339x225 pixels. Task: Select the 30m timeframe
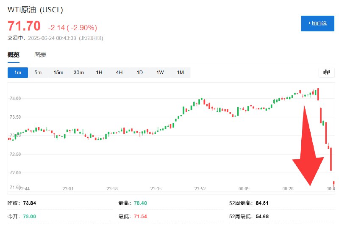tap(78, 72)
